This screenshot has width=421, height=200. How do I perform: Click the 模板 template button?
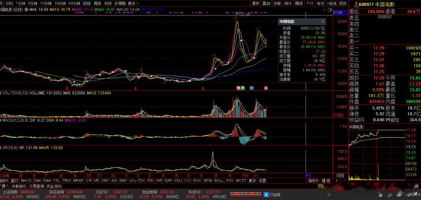[x=326, y=181]
